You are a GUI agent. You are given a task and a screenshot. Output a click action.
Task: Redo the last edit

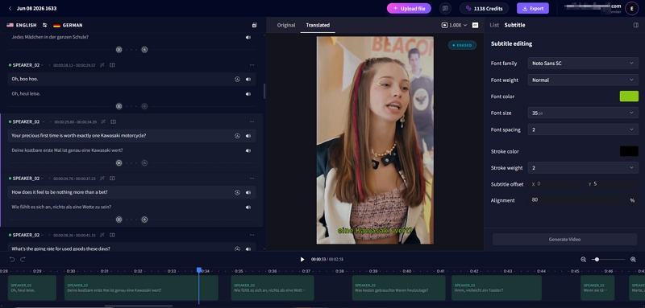click(x=23, y=259)
